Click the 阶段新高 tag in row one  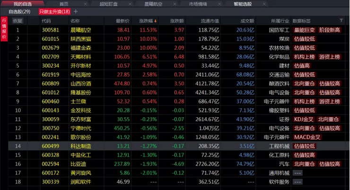click(x=329, y=29)
